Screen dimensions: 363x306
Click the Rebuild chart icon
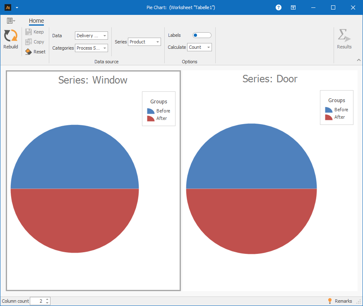(10, 36)
